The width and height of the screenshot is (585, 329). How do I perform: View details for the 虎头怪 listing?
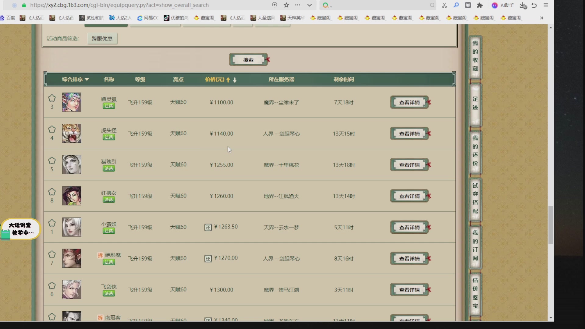click(409, 134)
